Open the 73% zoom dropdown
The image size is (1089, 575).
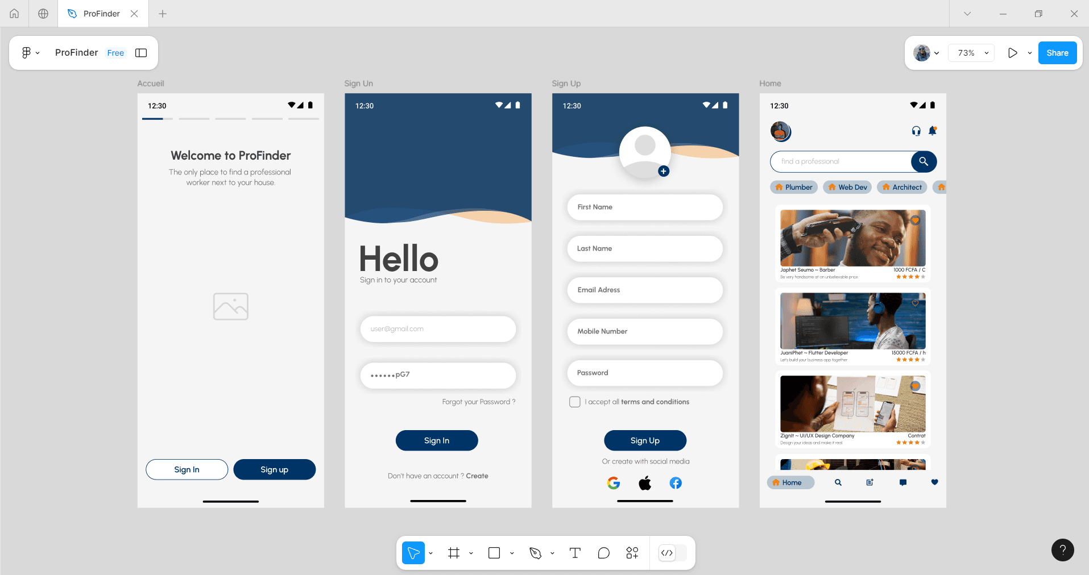coord(972,53)
